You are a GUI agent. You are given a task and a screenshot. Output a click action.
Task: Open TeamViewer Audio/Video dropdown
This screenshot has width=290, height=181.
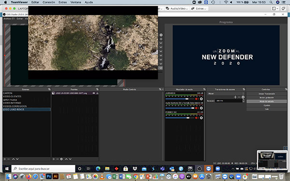[177, 9]
